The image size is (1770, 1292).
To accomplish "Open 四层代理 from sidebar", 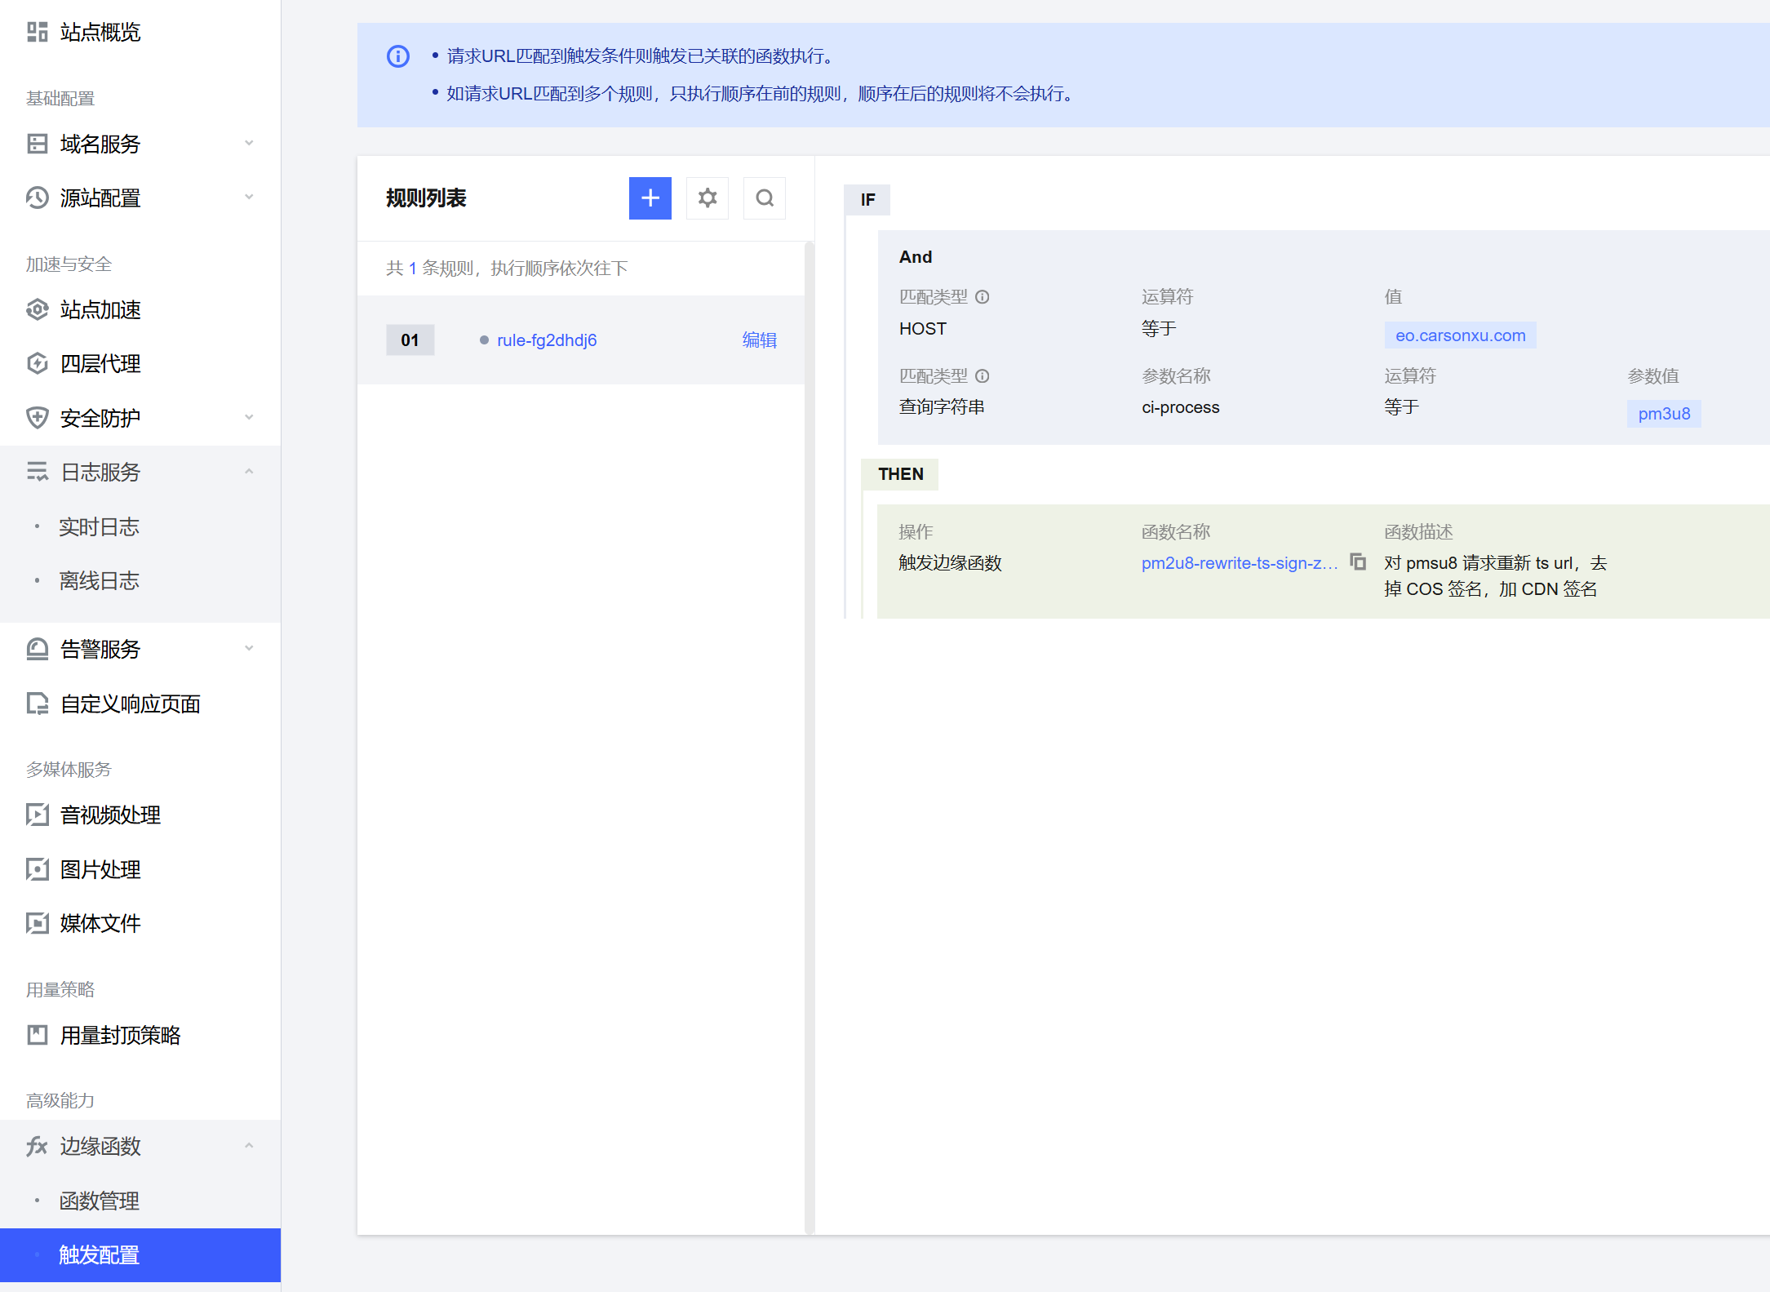I will 100,364.
